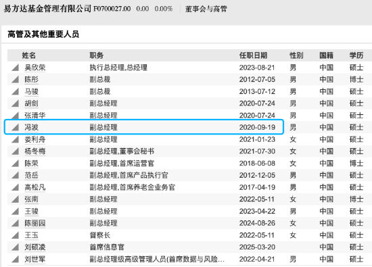Select the 董事会与高管 tab
This screenshot has width=372, height=267.
click(x=206, y=9)
